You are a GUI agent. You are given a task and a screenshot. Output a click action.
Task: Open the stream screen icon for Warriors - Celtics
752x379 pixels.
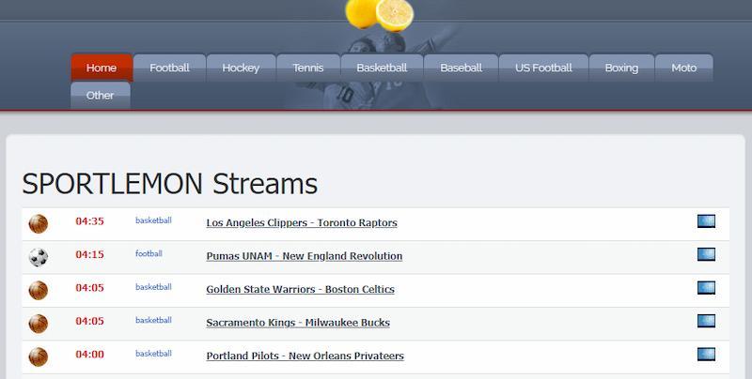[706, 288]
